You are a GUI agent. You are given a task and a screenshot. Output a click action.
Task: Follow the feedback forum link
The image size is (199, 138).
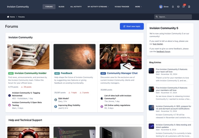click(163, 51)
